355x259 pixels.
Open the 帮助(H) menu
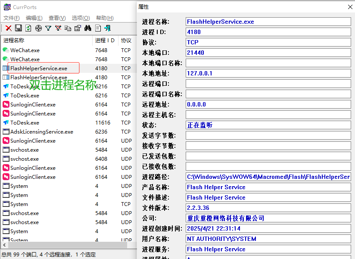(x=105, y=18)
